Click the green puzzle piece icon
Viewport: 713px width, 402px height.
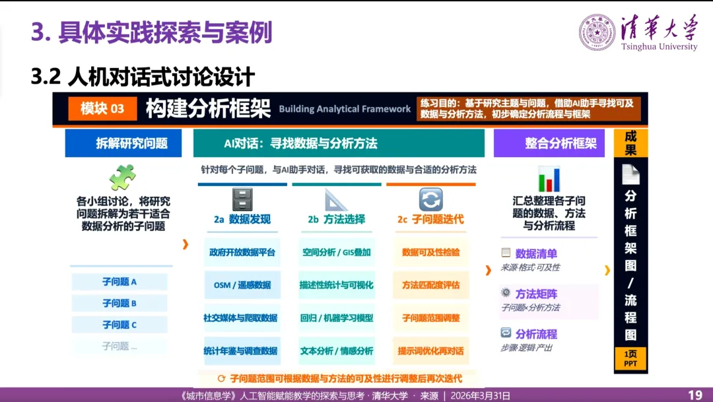123,176
